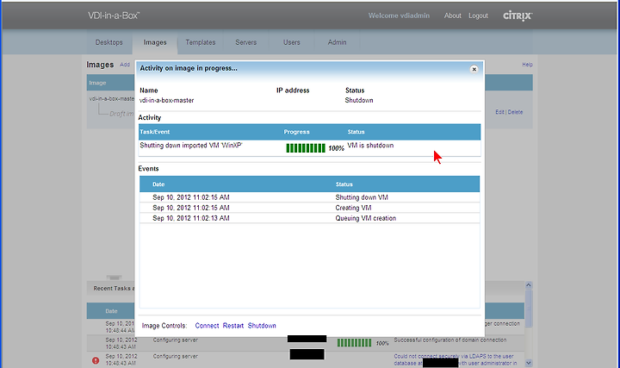Click the Citrix logo

click(518, 16)
